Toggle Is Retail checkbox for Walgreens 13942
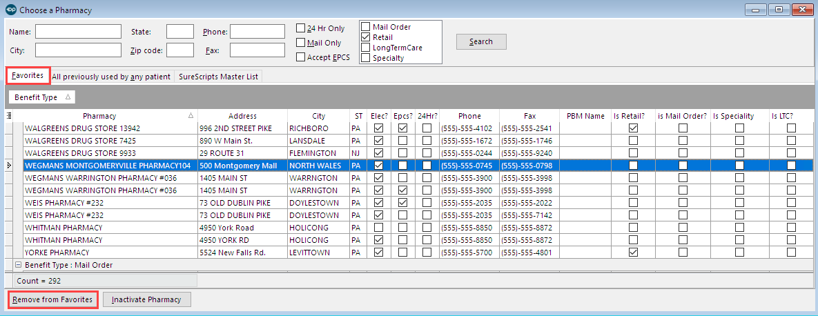818x316 pixels. click(633, 128)
